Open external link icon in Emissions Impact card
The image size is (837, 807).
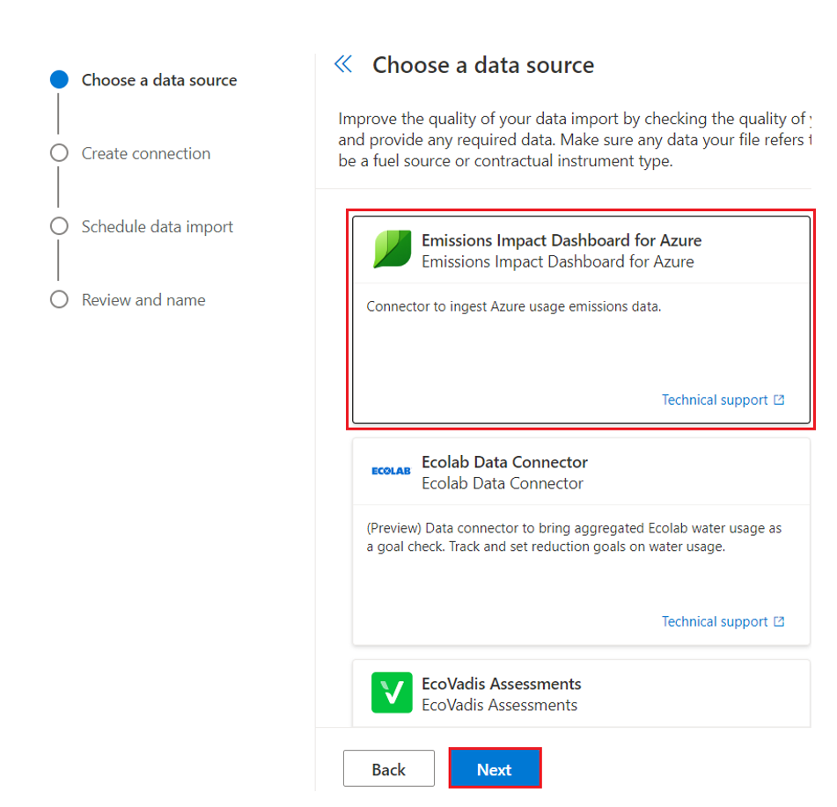[779, 400]
